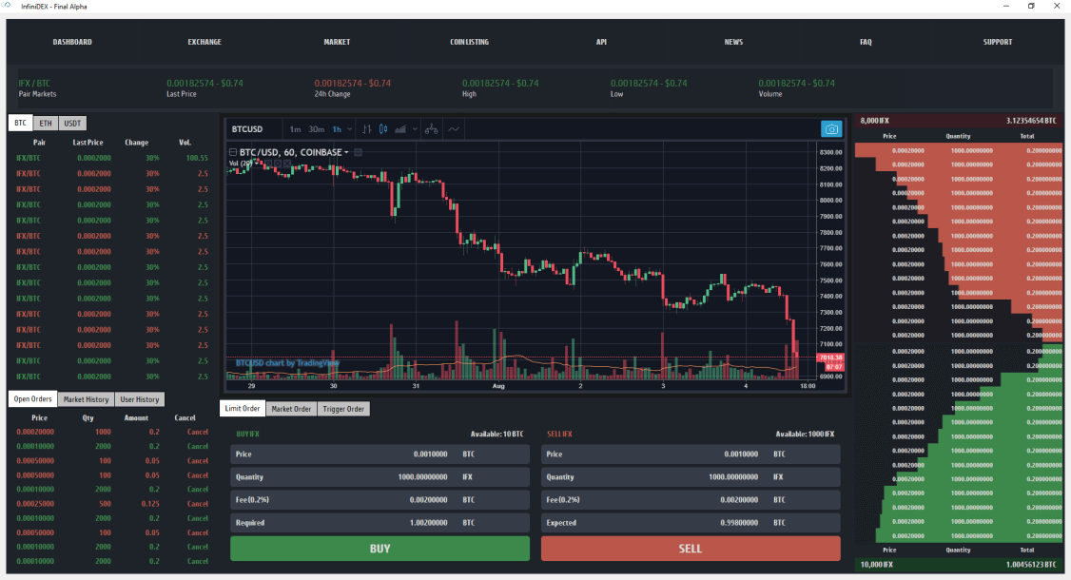Click the compare symbol icon on the chart
Viewport: 1071px width, 580px height.
tap(432, 128)
